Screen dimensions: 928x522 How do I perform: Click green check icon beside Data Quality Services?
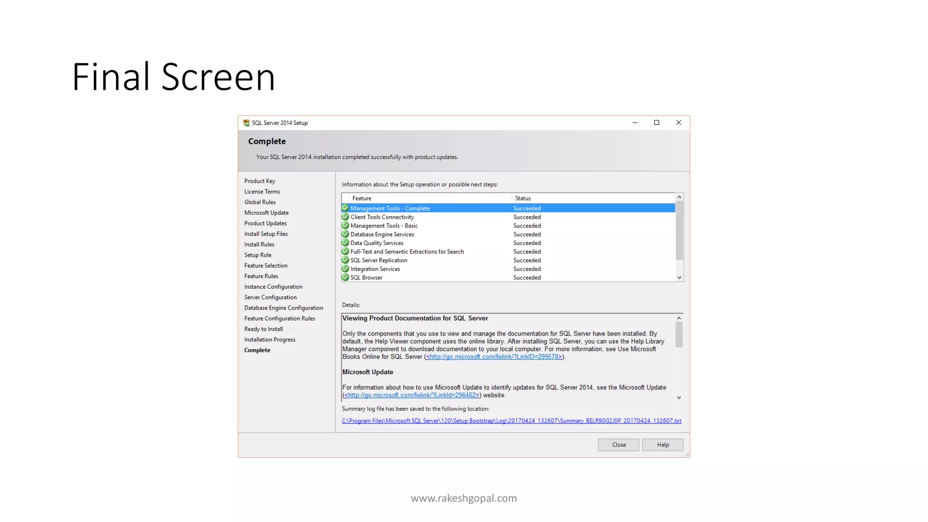[x=345, y=243]
